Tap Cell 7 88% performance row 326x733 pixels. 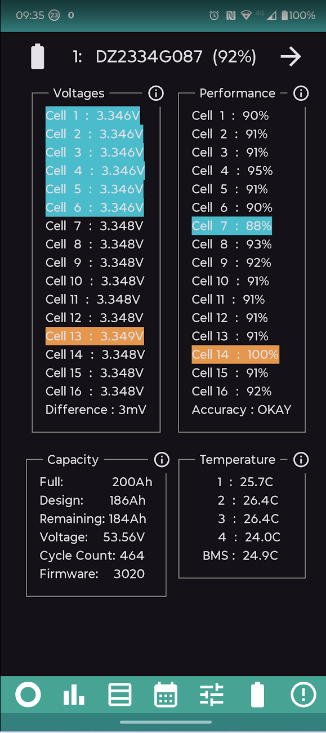tap(231, 226)
